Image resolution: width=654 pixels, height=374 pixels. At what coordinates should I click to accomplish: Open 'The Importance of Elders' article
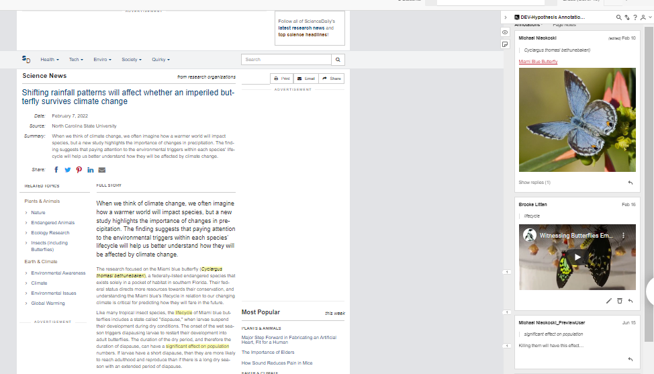pyautogui.click(x=268, y=353)
